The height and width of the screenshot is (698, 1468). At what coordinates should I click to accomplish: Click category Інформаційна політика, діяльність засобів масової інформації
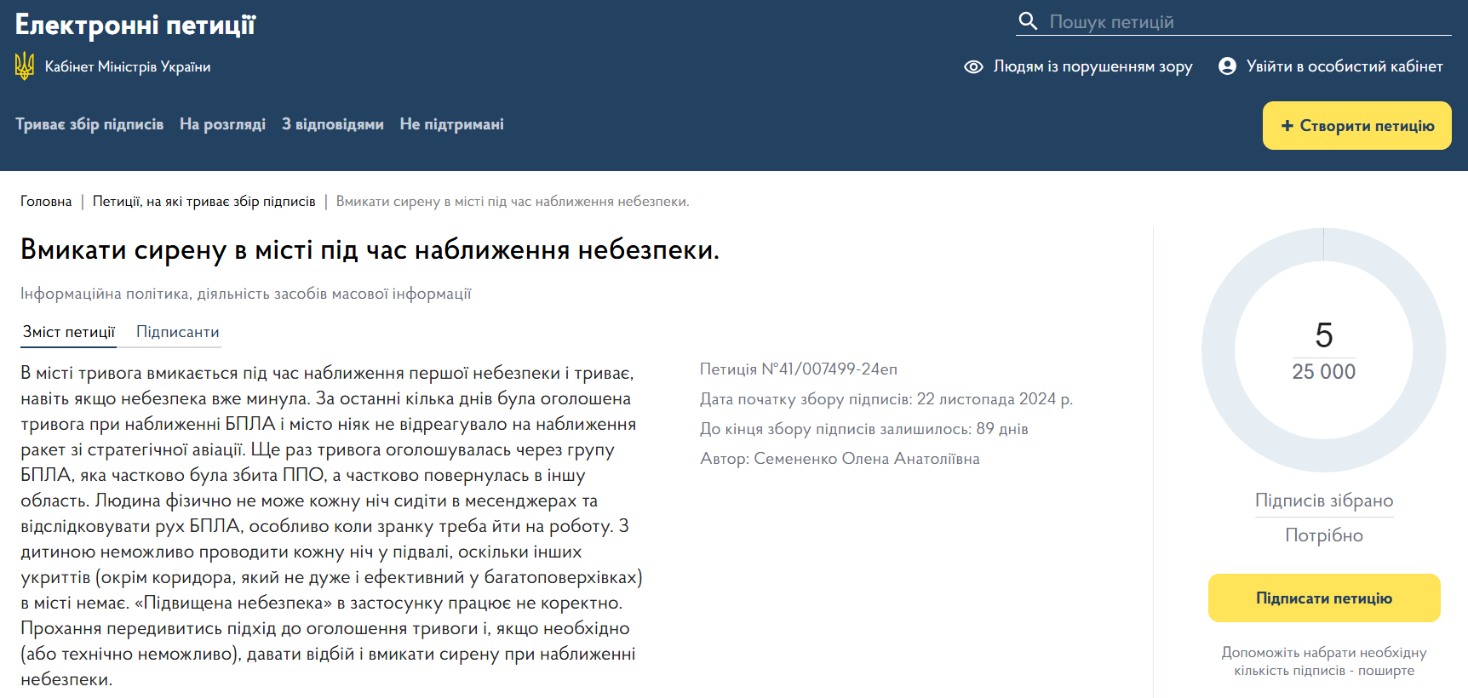point(246,294)
